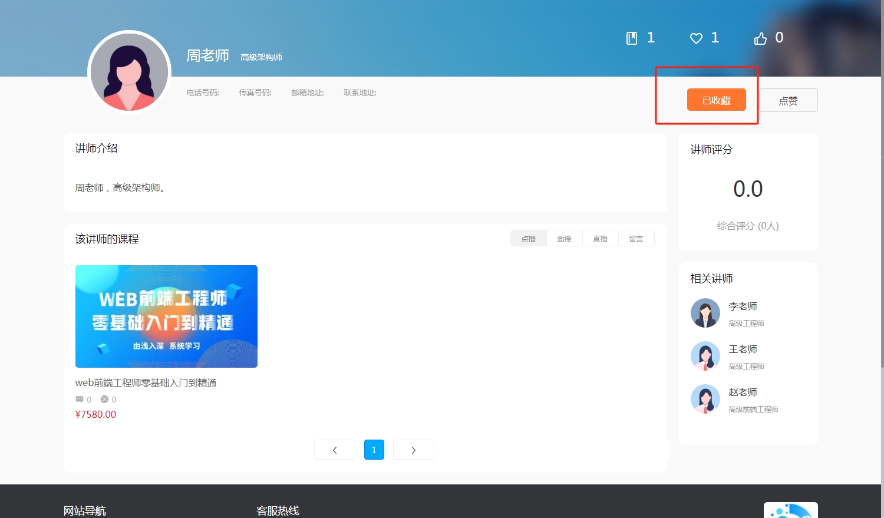884x518 pixels.
Task: Click the 客服热线 footer heading
Action: coord(278,511)
